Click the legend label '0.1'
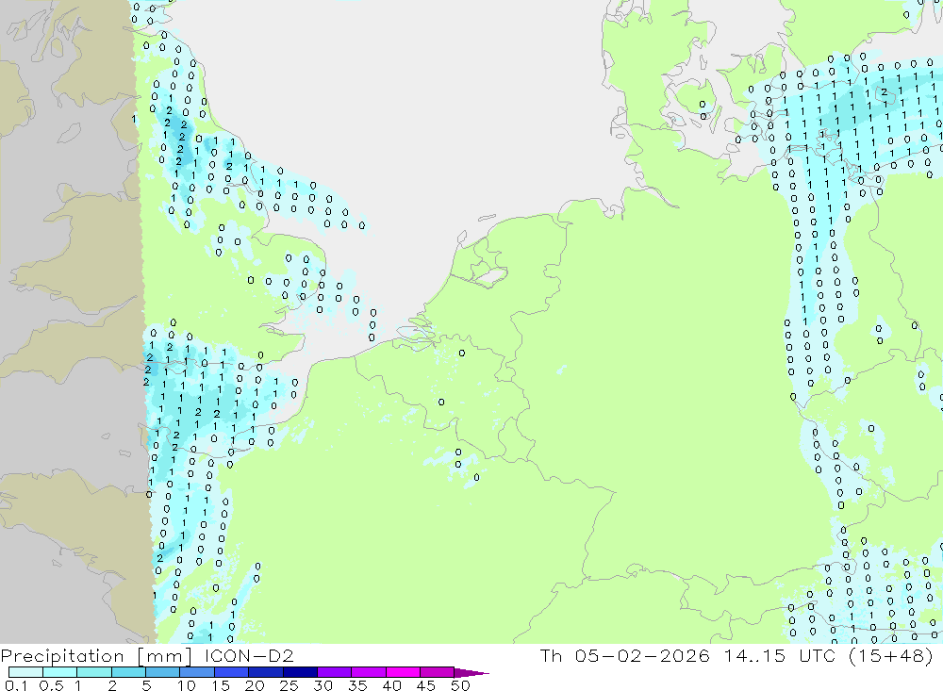Viewport: 943px width, 691px height. coord(16,685)
